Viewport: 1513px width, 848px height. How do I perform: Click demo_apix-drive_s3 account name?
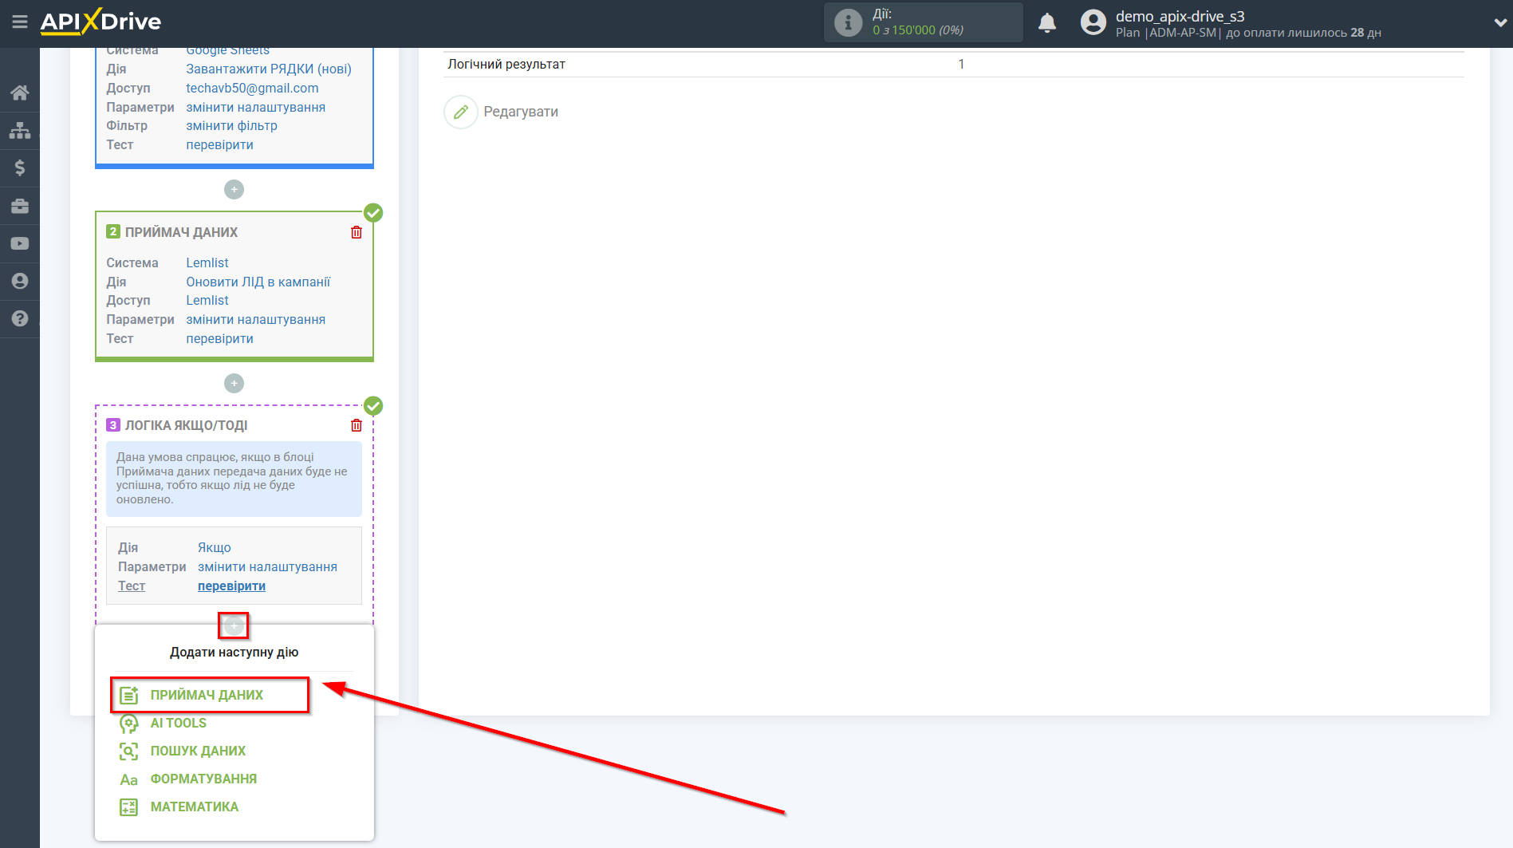1180,16
